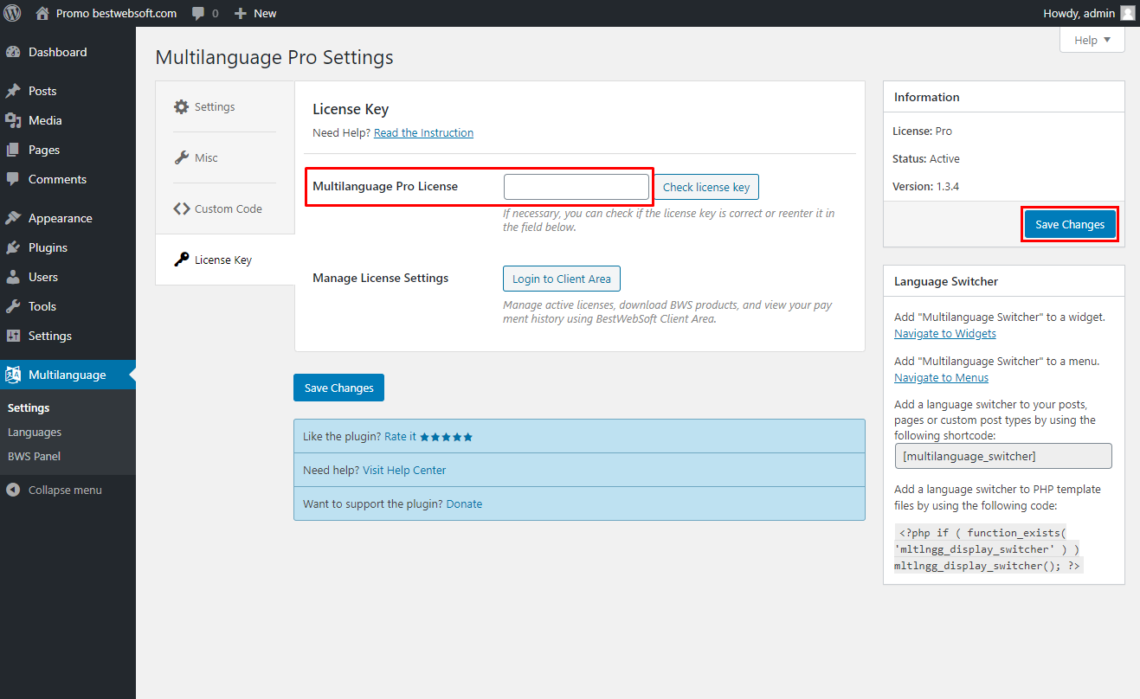This screenshot has height=699, width=1140.
Task: Click Save Changes below the license form
Action: [x=338, y=388]
